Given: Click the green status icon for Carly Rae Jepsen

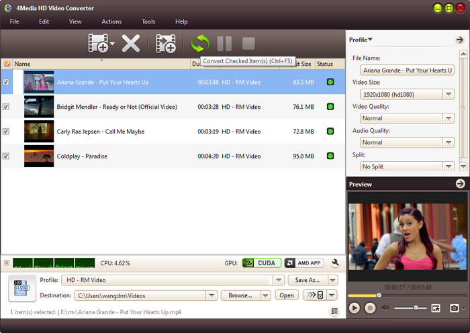Looking at the screenshot, I should (x=330, y=131).
